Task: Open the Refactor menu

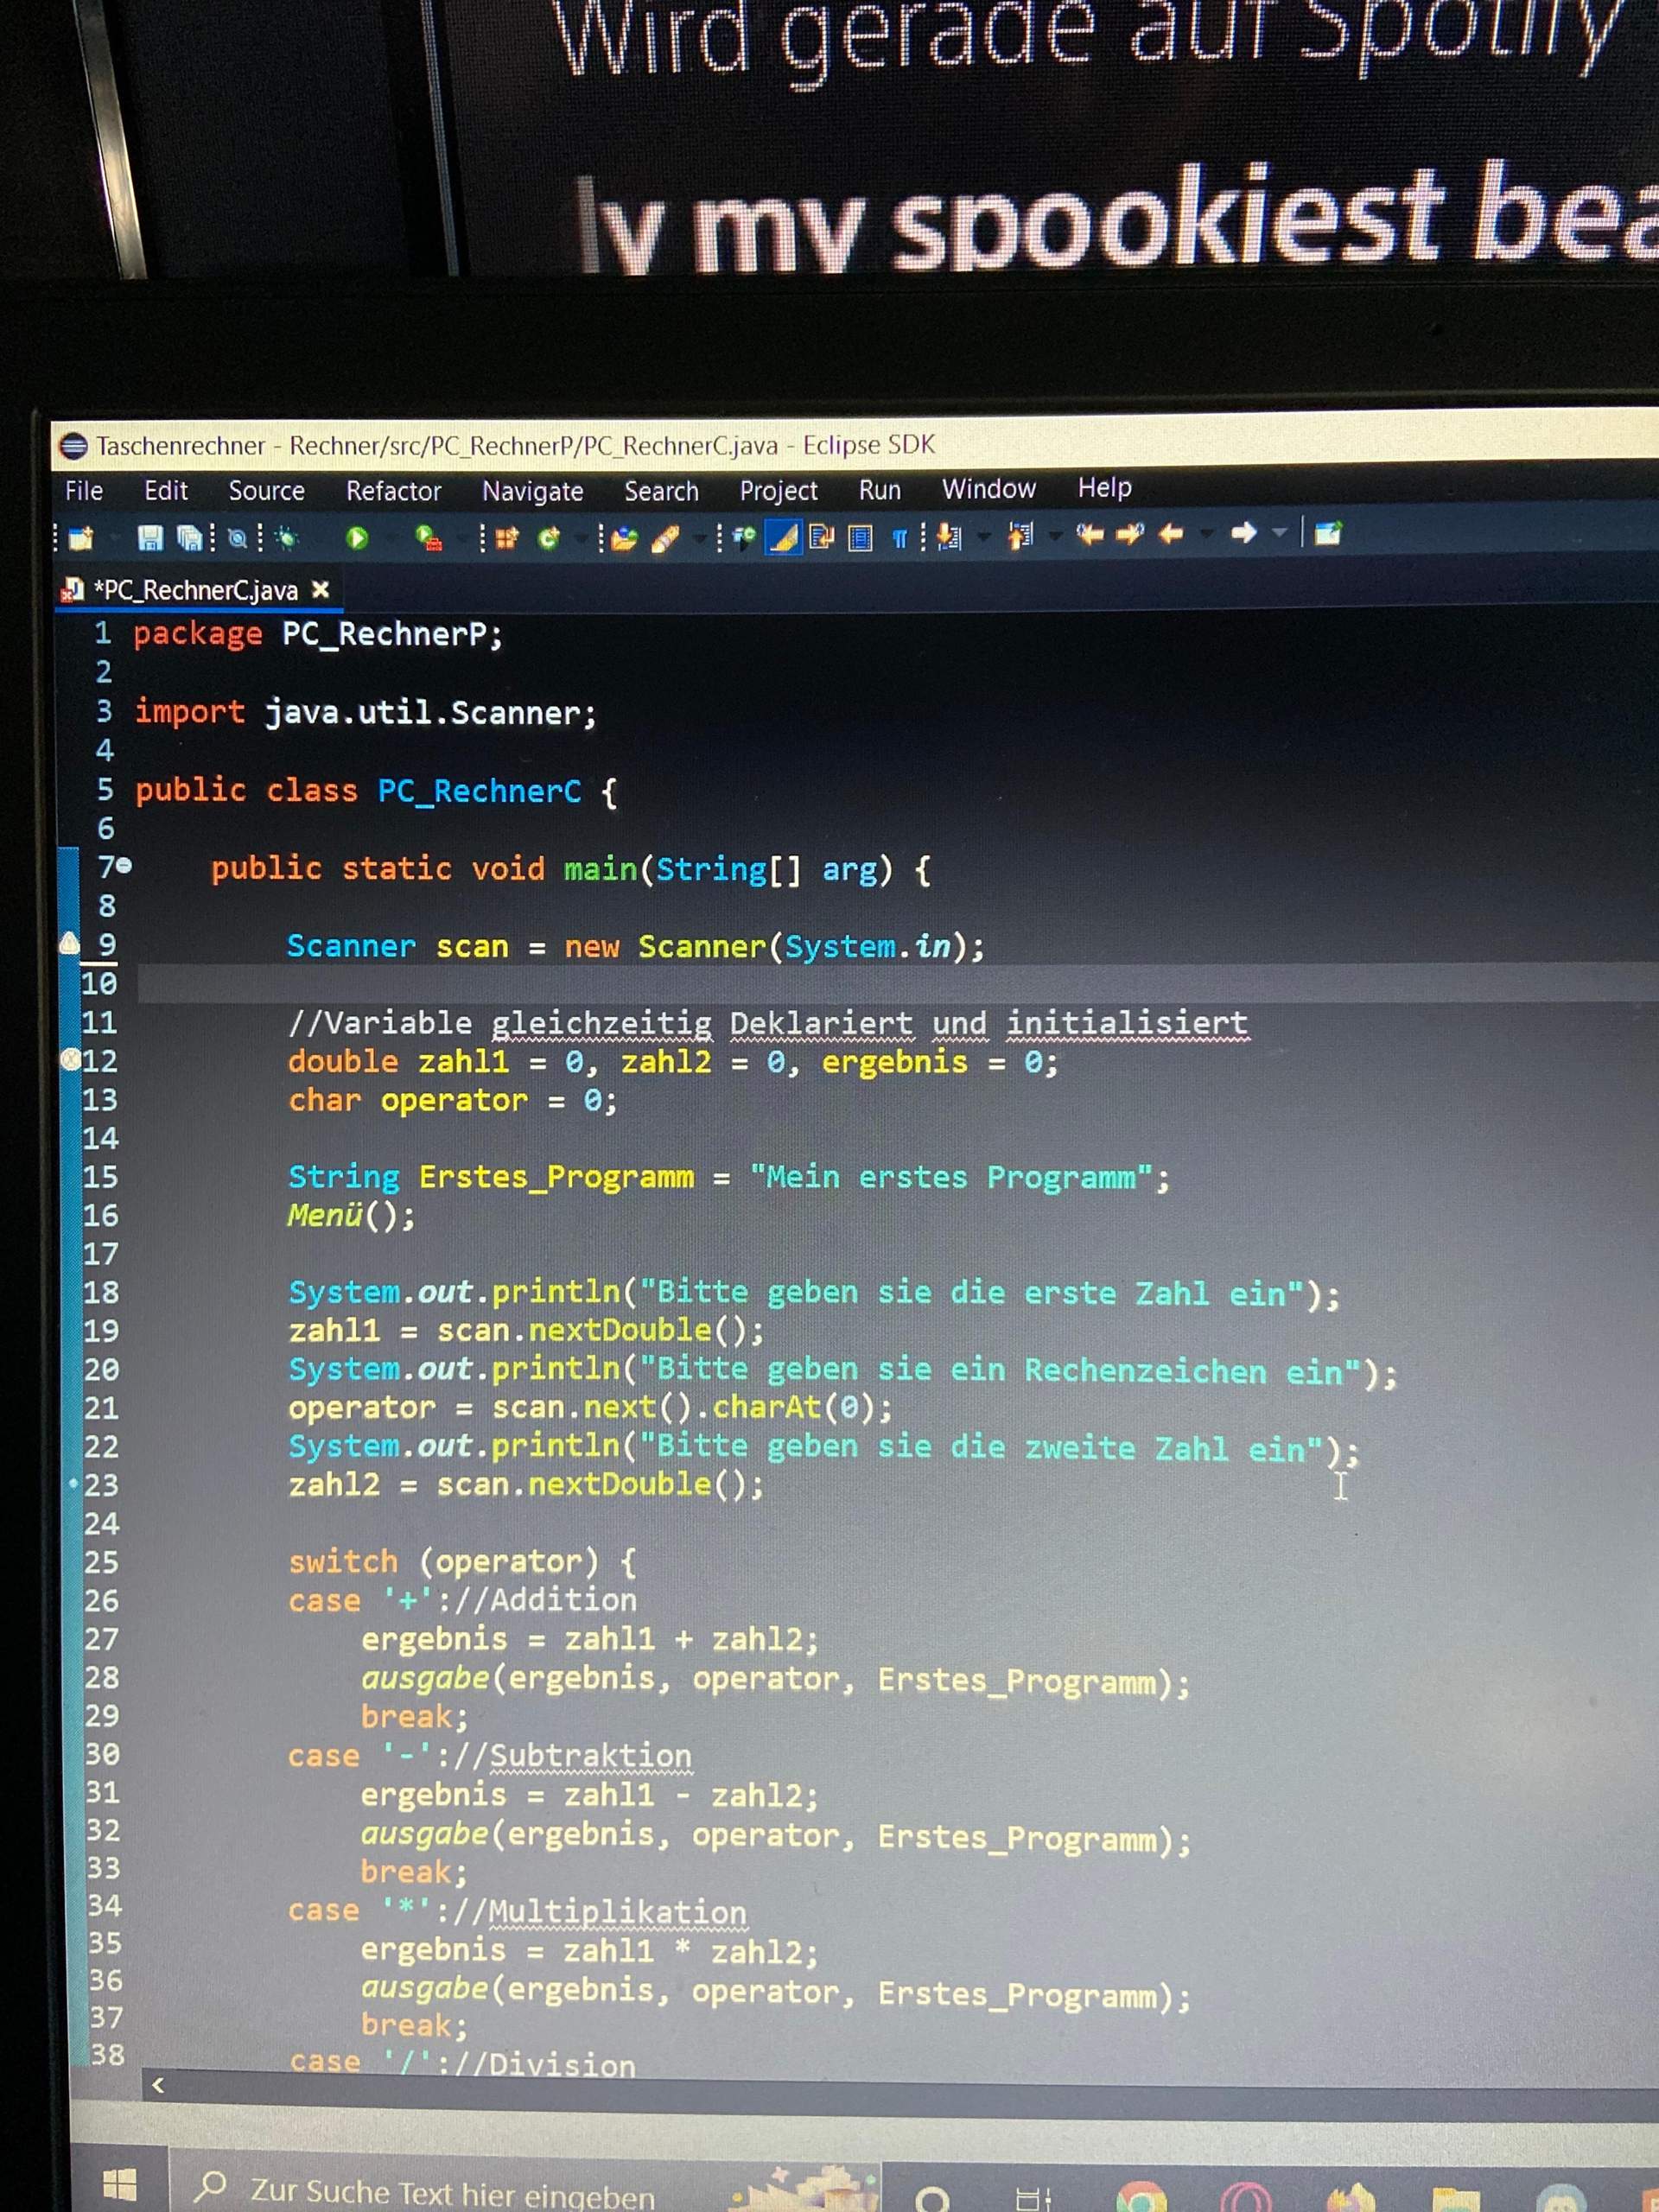Action: coord(395,491)
